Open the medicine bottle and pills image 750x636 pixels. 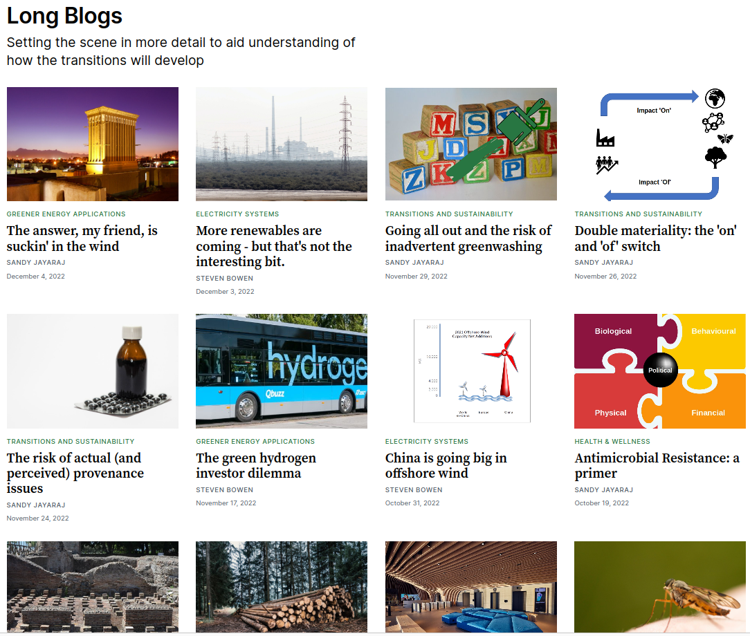point(93,371)
